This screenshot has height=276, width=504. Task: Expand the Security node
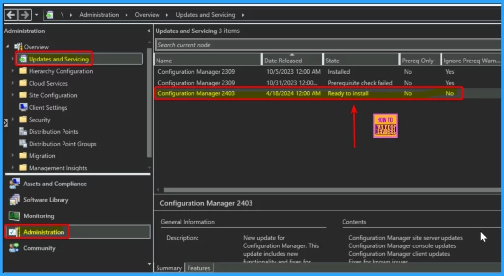12,119
